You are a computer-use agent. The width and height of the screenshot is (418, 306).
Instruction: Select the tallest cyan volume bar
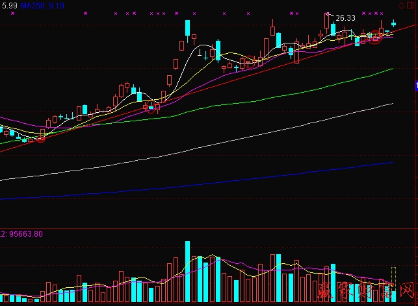187,272
